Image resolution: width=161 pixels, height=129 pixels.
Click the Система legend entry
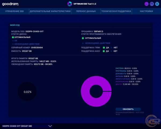pyautogui.click(x=126, y=68)
